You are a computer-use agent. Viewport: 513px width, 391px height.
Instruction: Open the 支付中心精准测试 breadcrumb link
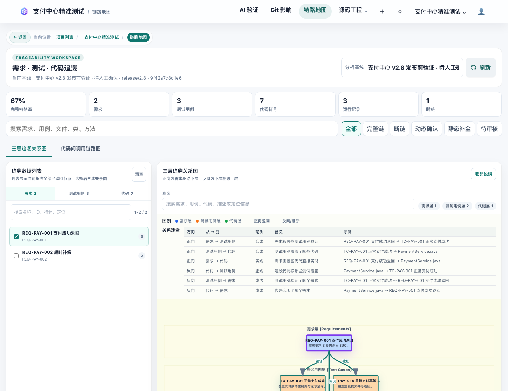pyautogui.click(x=102, y=37)
